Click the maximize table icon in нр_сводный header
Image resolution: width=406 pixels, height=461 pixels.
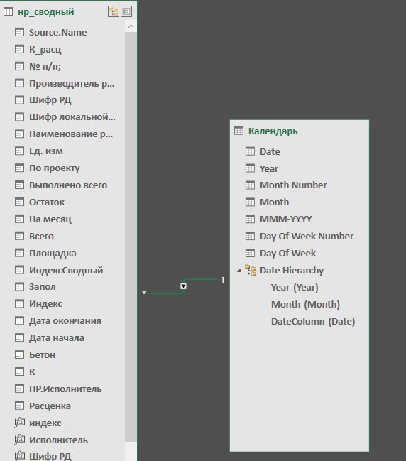pyautogui.click(x=126, y=12)
